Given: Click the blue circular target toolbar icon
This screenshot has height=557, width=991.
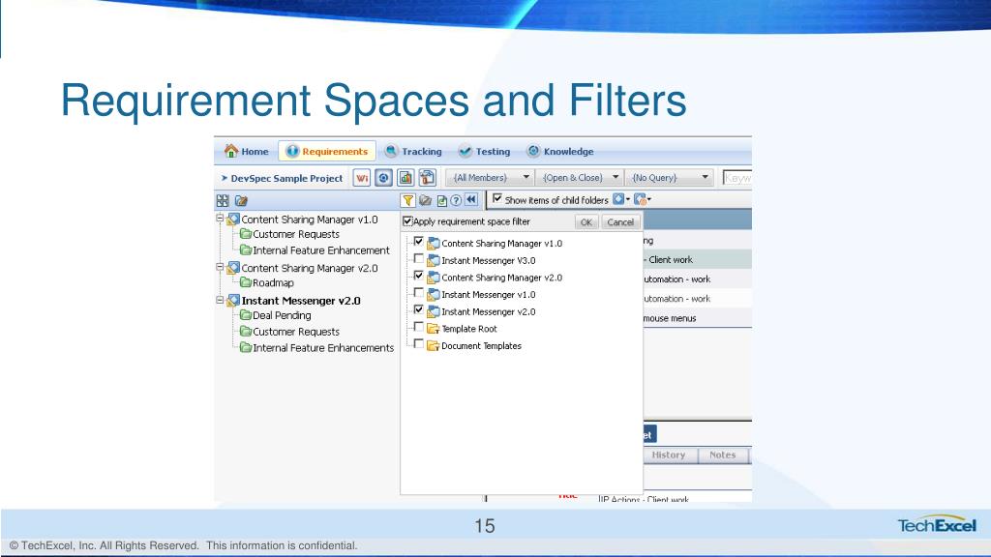Looking at the screenshot, I should click(x=383, y=178).
